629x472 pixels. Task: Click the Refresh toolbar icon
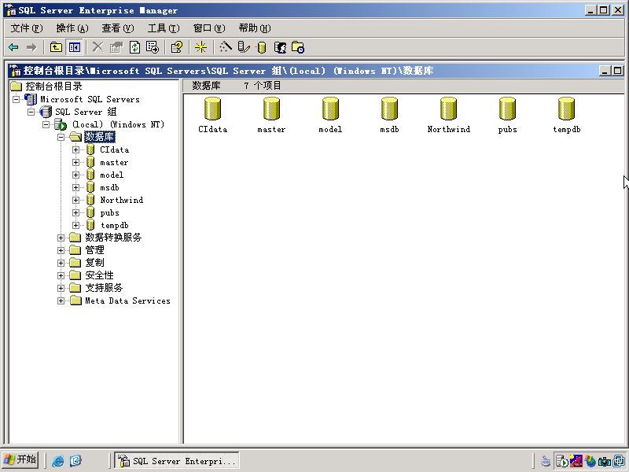pos(134,47)
